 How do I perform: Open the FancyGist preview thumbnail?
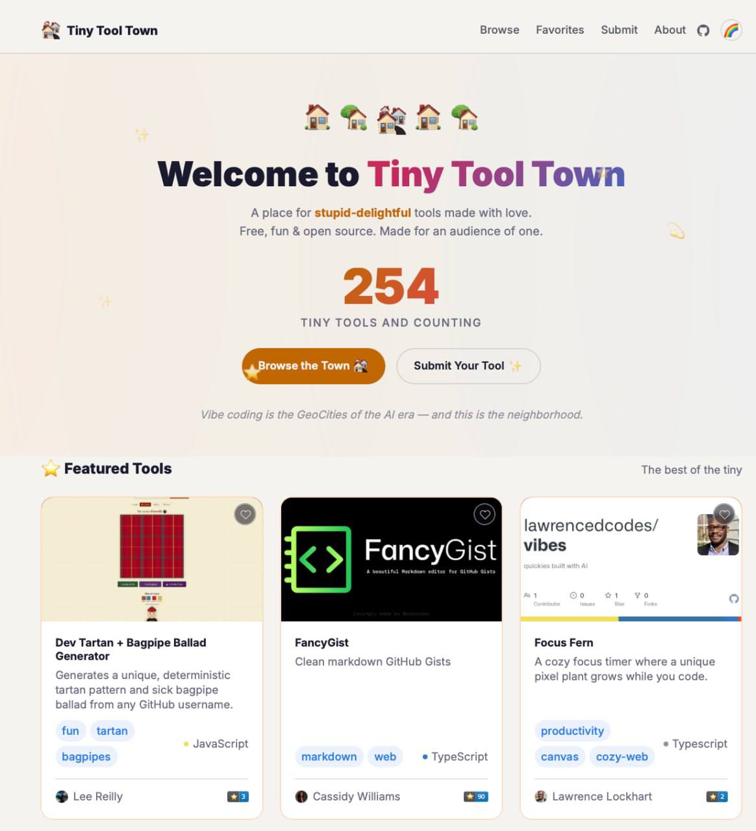(391, 560)
